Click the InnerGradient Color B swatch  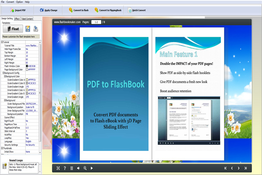coord(27,94)
